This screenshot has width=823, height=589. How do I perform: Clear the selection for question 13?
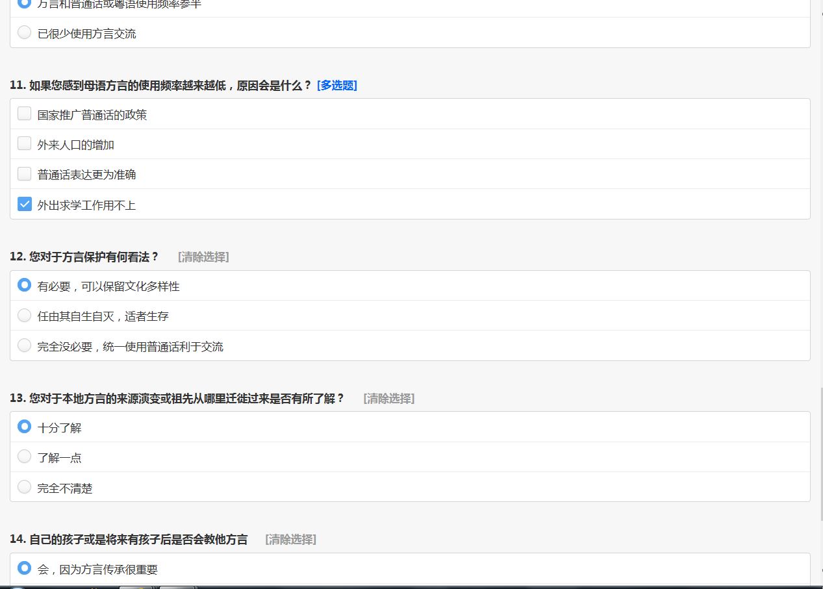[389, 399]
